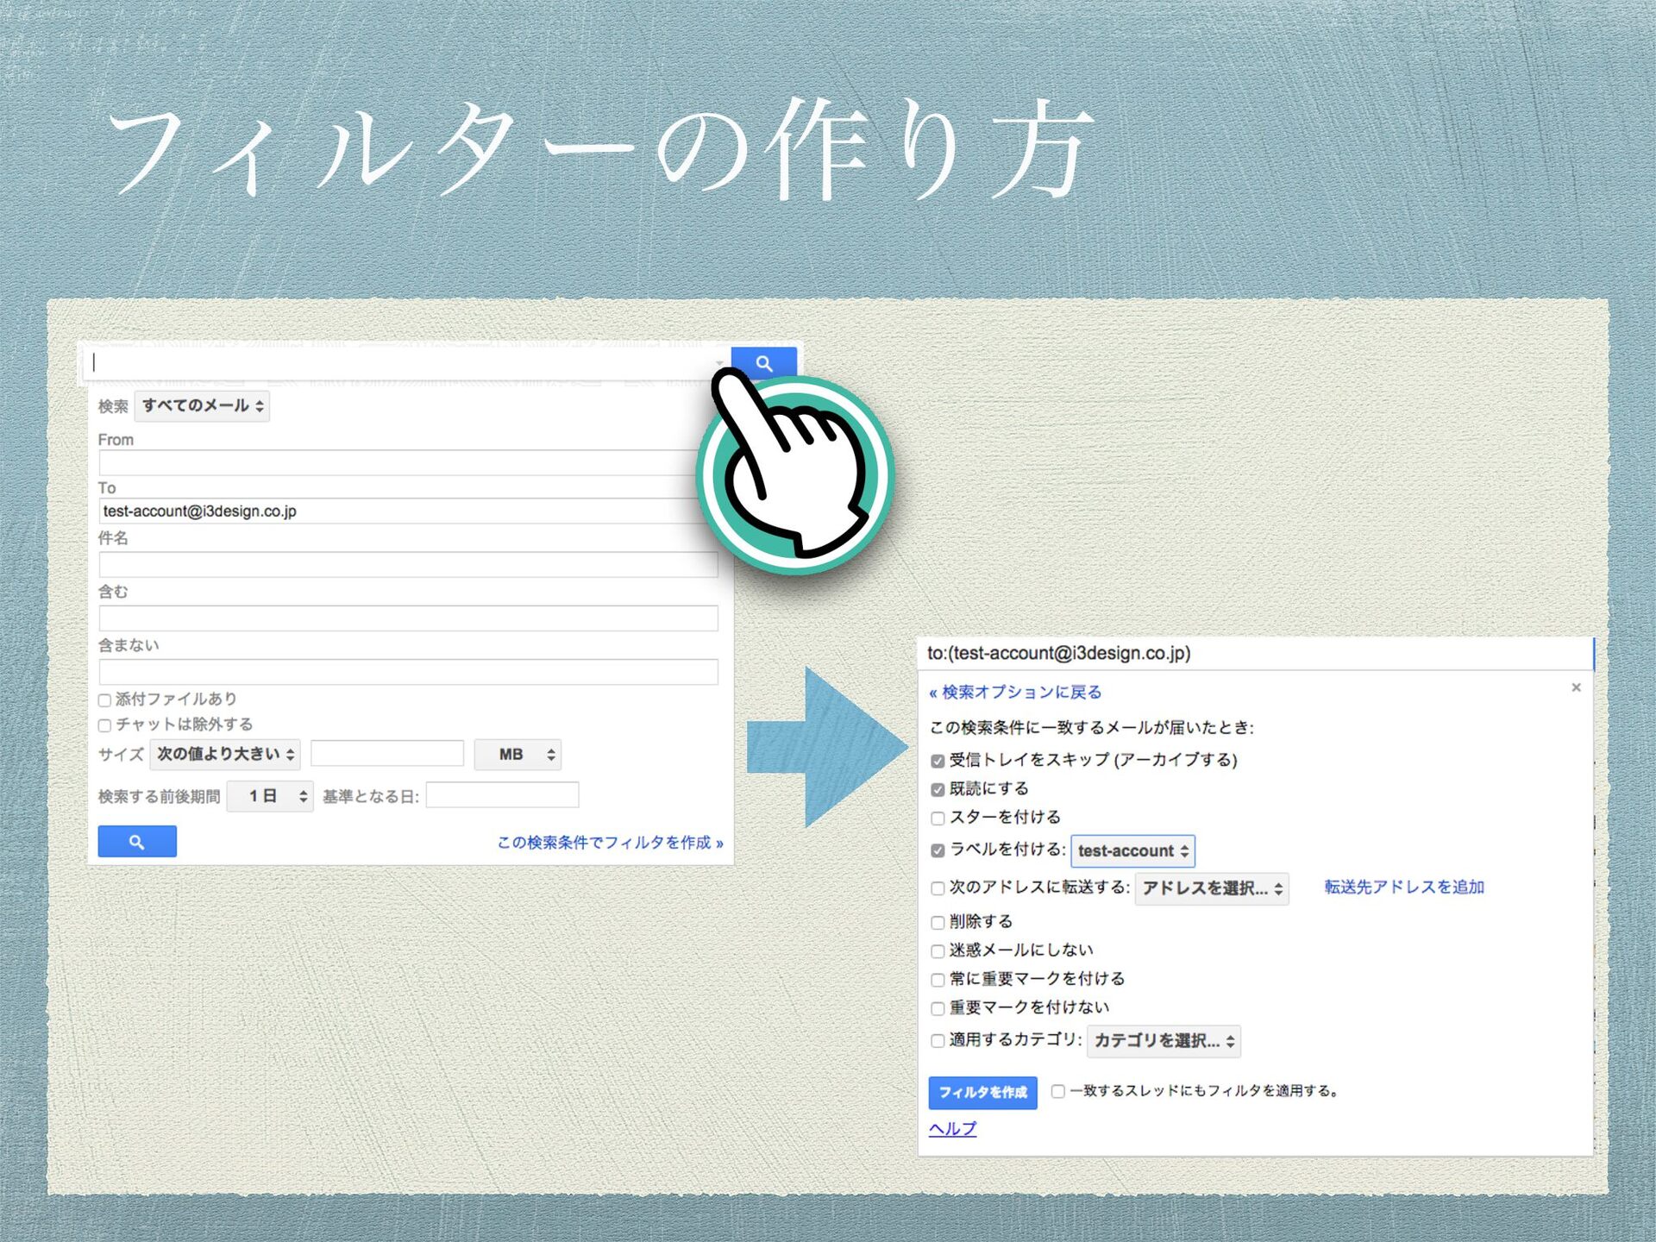Close the filter options panel with X
1656x1242 pixels.
click(x=1576, y=687)
